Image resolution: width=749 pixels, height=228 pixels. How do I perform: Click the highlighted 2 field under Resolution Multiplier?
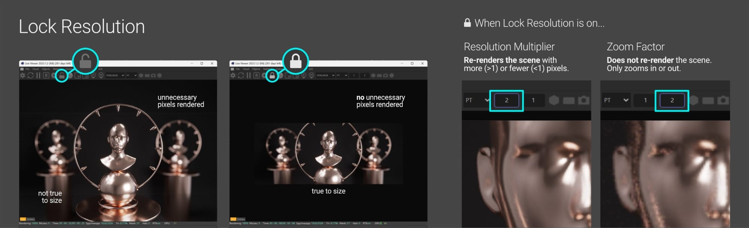click(507, 100)
